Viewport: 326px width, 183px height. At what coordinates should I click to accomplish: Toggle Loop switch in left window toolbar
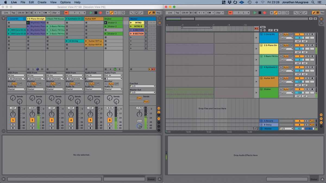pyautogui.click(x=136, y=13)
